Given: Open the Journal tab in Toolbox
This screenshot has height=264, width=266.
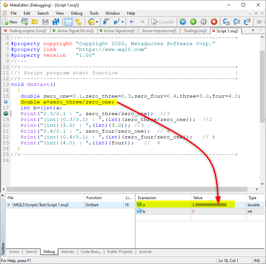Looking at the screenshot, I should [x=145, y=252].
